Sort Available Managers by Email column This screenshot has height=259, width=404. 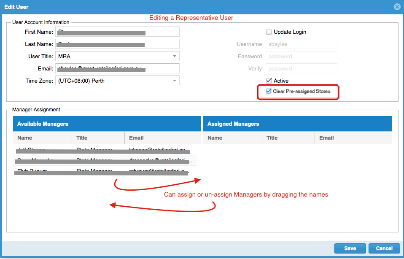pos(162,138)
